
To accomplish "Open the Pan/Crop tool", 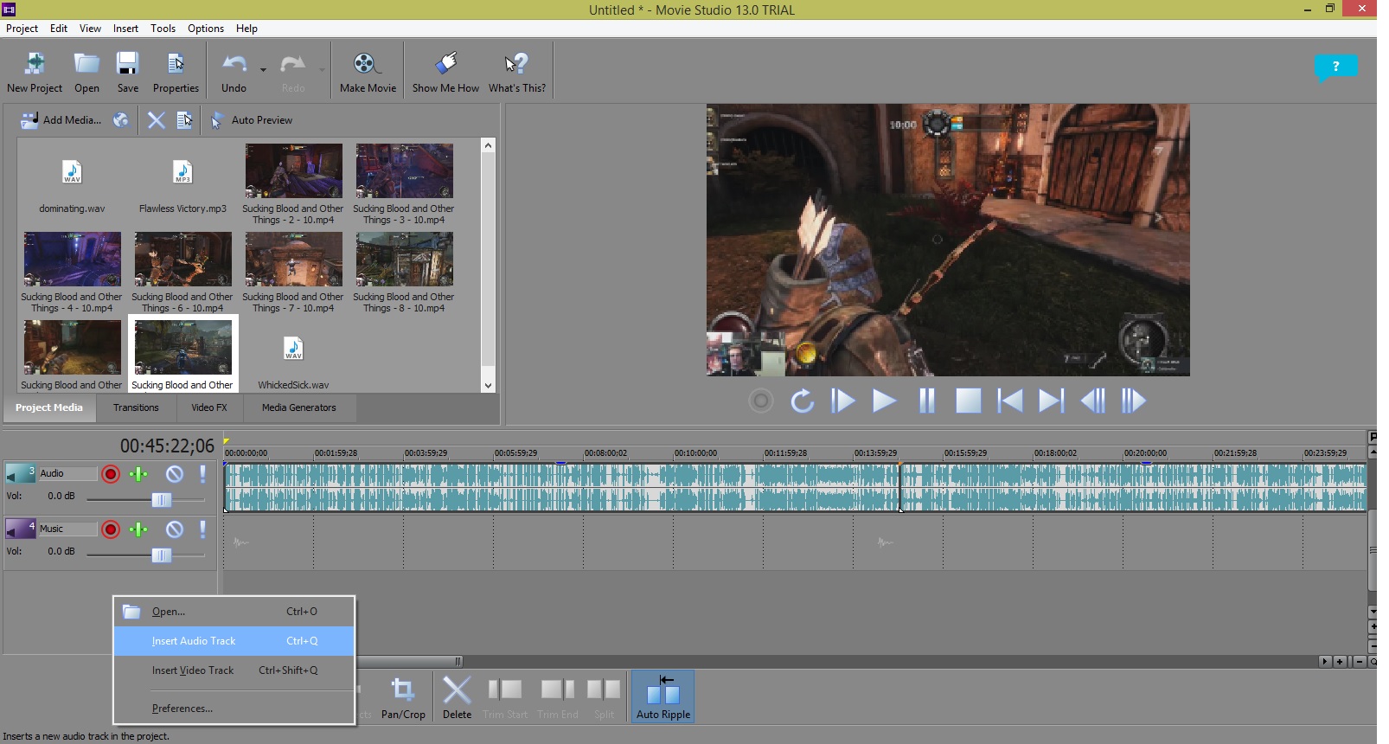I will click(x=403, y=697).
